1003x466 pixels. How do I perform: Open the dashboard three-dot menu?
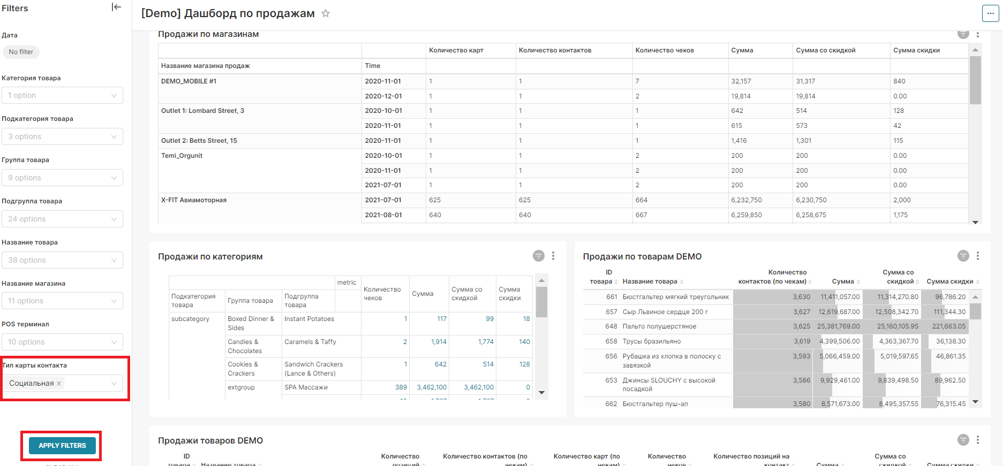(990, 13)
